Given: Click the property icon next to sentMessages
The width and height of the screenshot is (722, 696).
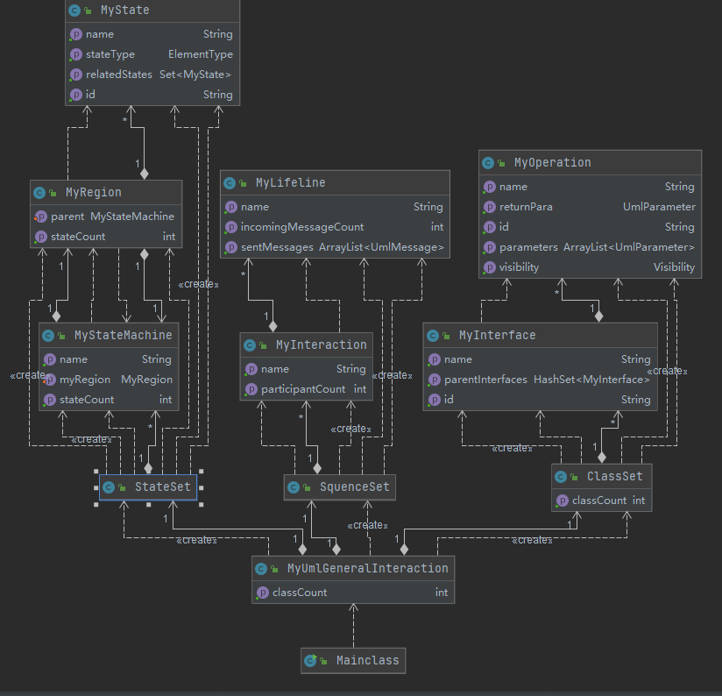Looking at the screenshot, I should point(230,247).
